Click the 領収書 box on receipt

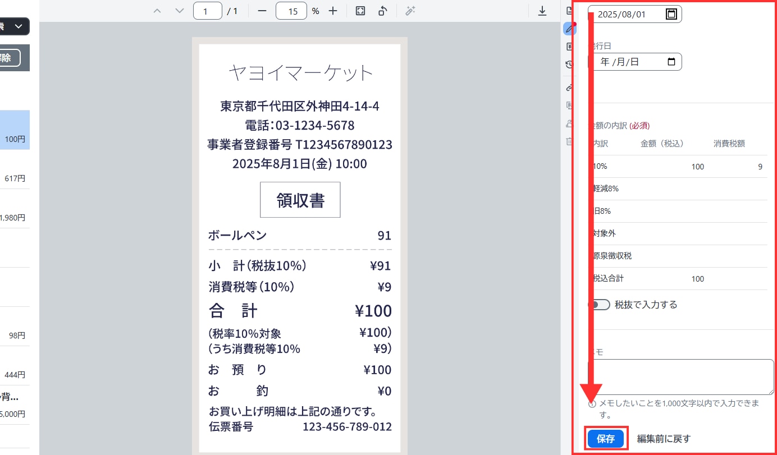(300, 200)
